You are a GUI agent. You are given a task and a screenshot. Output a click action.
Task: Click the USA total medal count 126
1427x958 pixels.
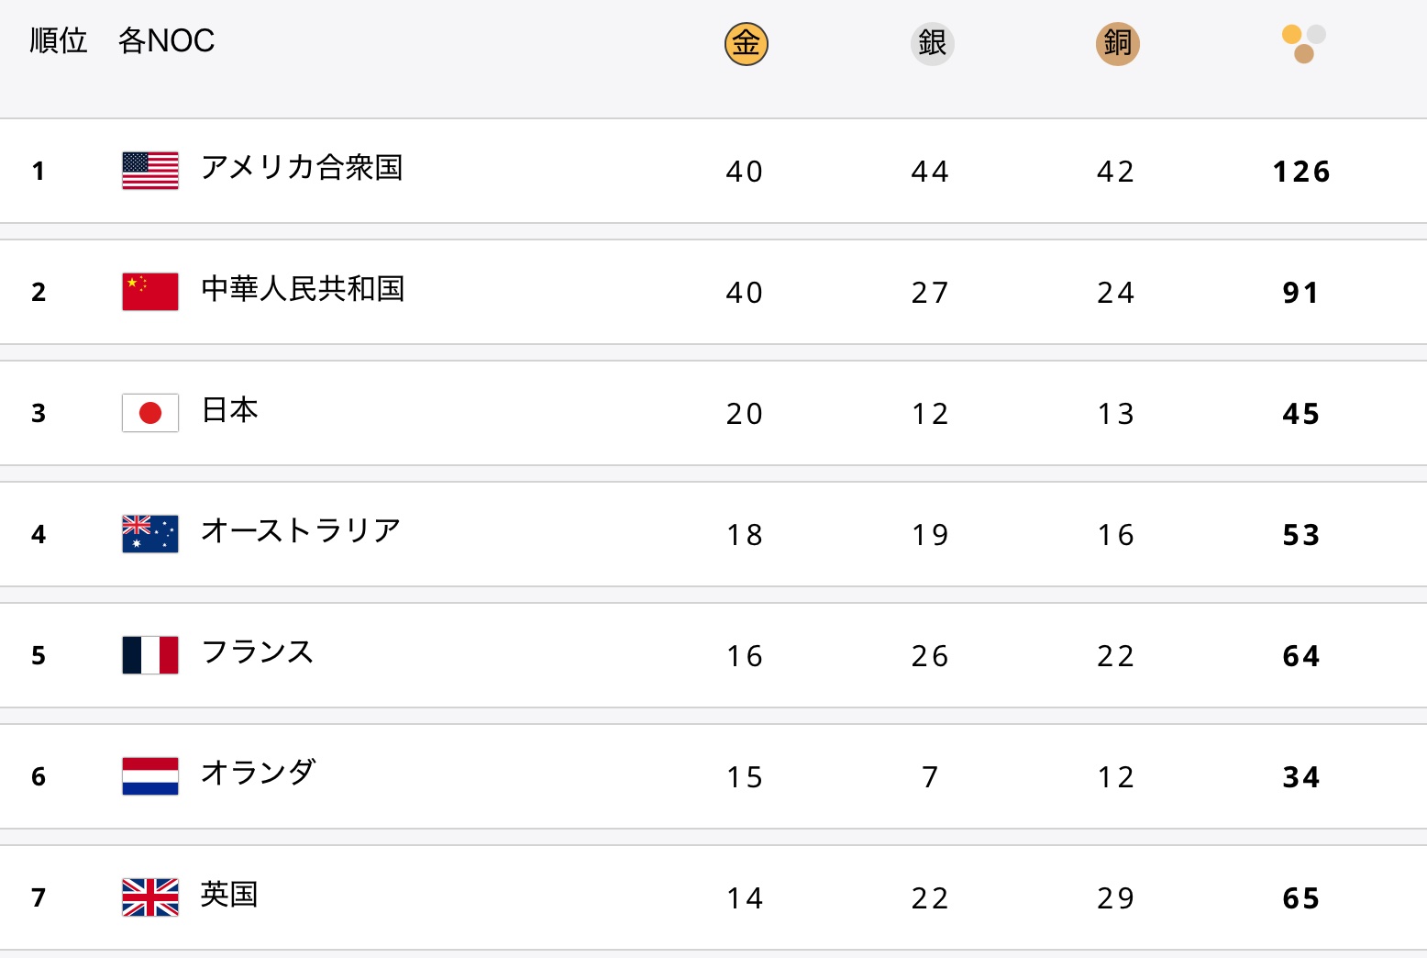tap(1301, 171)
